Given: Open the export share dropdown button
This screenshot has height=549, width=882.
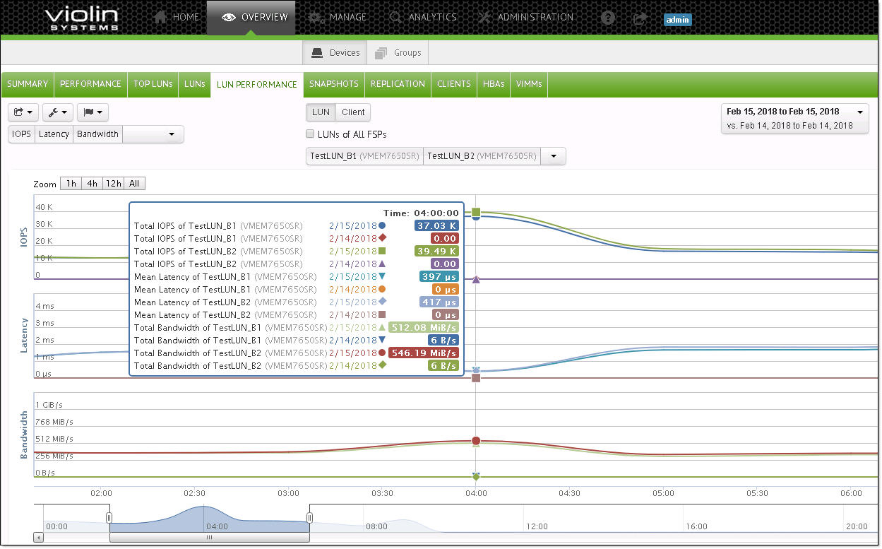Looking at the screenshot, I should (23, 112).
